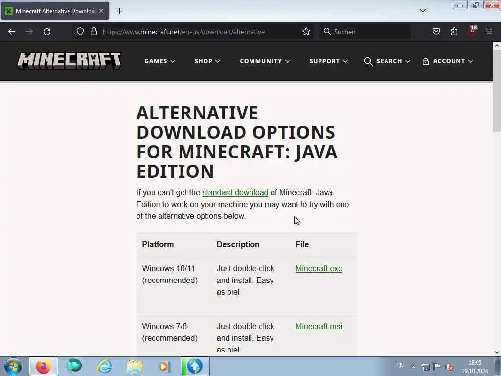Click the network tray icon
The image size is (501, 376).
(x=425, y=367)
